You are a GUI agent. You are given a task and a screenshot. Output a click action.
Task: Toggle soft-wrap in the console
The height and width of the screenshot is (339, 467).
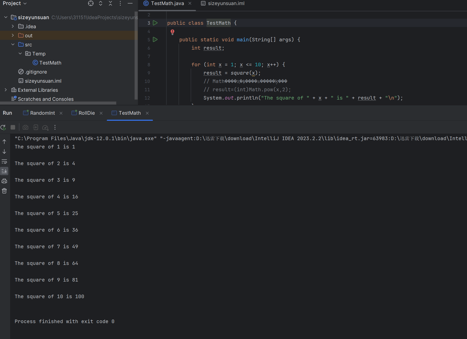pyautogui.click(x=4, y=161)
